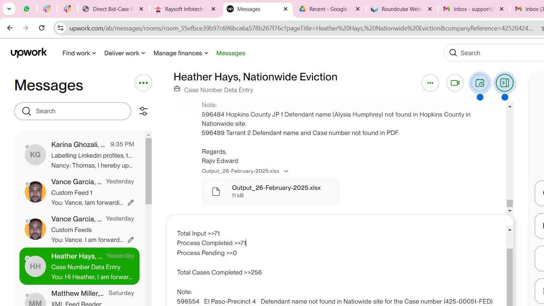
Task: Click conversation list scrollbar up arrow
Action: tap(148, 135)
